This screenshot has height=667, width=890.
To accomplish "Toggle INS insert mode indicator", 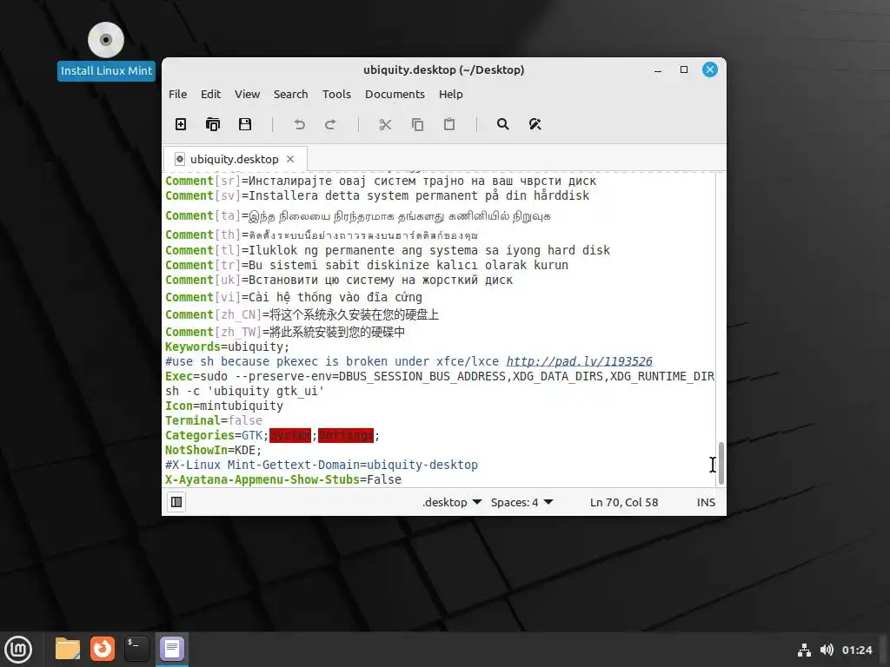I will [x=706, y=503].
